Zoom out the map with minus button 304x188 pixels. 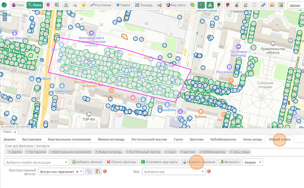tap(5, 19)
